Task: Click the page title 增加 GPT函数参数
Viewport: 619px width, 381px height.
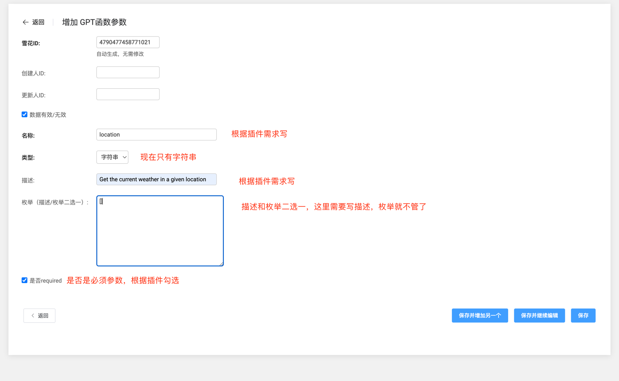Action: pos(95,22)
